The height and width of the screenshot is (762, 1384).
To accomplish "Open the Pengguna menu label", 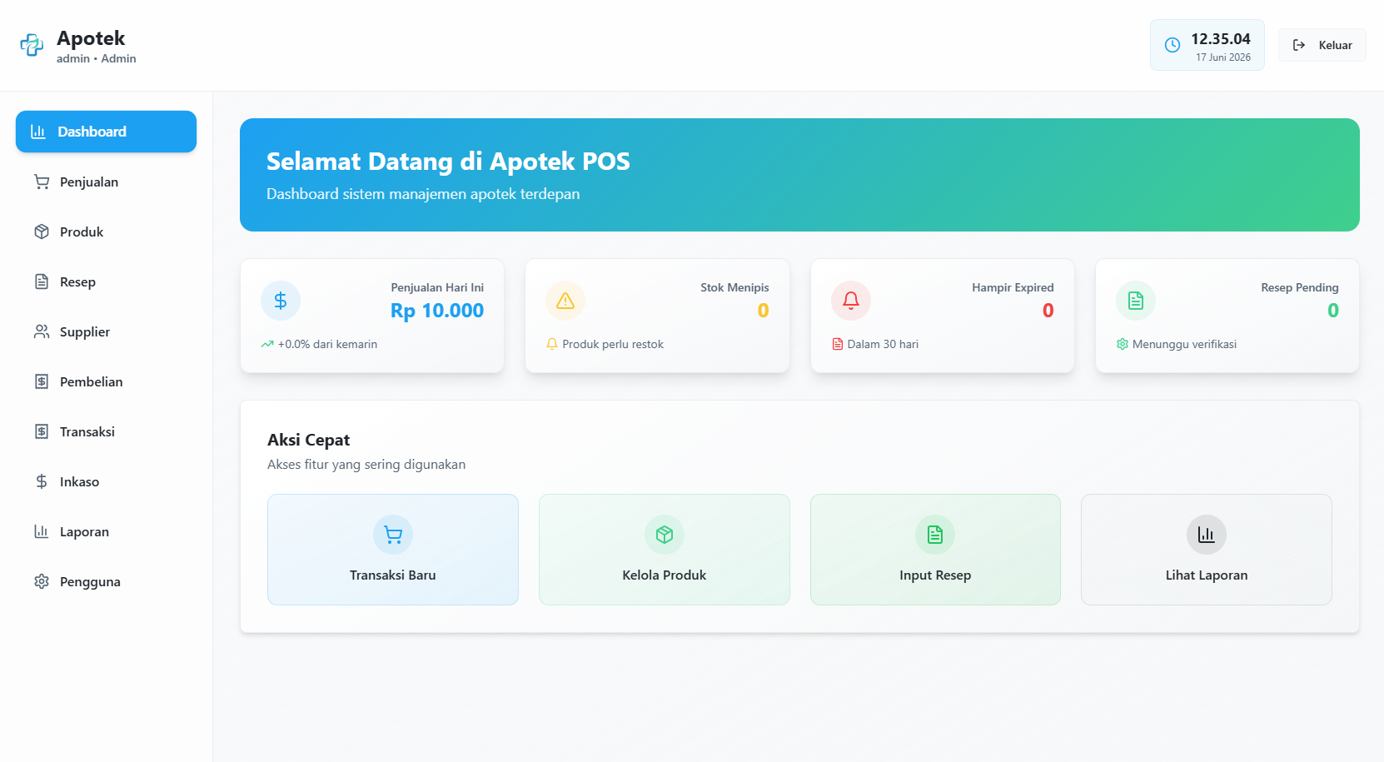I will click(x=90, y=581).
